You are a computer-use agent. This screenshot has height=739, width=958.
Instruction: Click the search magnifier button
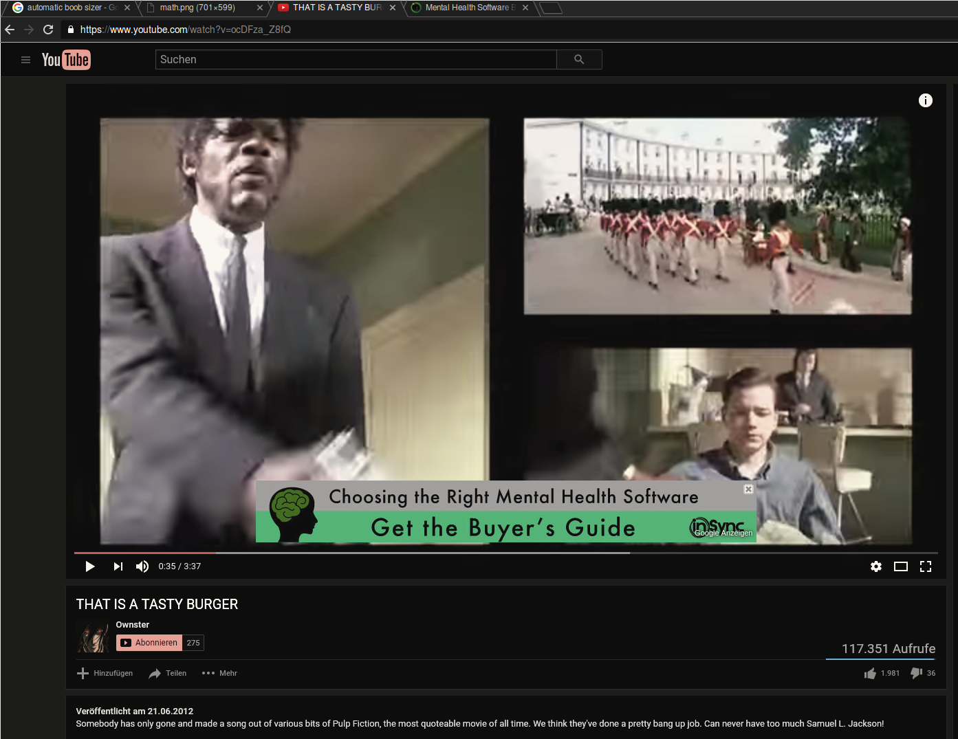pyautogui.click(x=579, y=60)
